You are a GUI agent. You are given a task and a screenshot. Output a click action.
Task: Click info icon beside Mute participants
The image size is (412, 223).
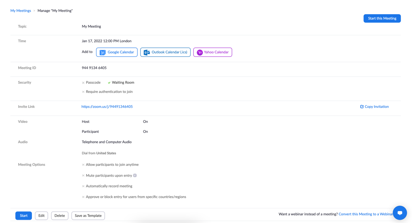coord(135,176)
